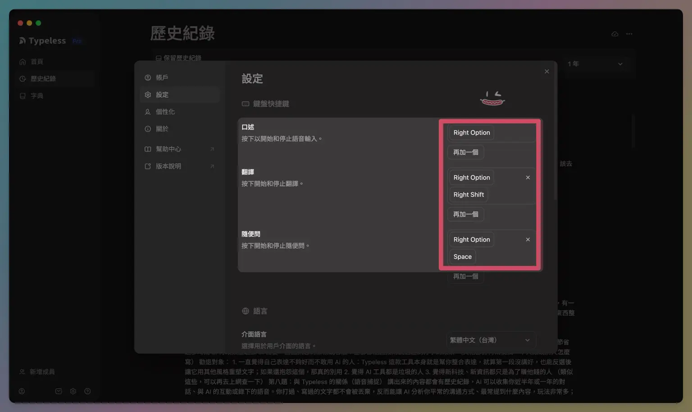Click the Right Shift key chip
Image resolution: width=692 pixels, height=412 pixels.
point(469,195)
